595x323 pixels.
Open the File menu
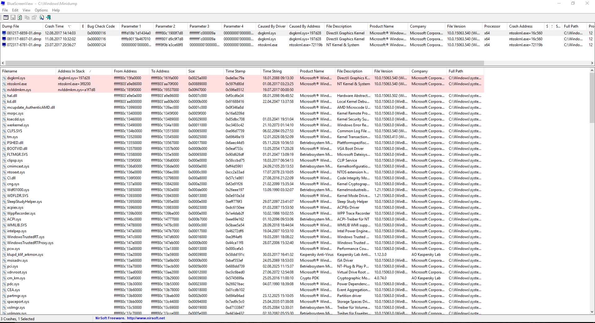pyautogui.click(x=5, y=10)
